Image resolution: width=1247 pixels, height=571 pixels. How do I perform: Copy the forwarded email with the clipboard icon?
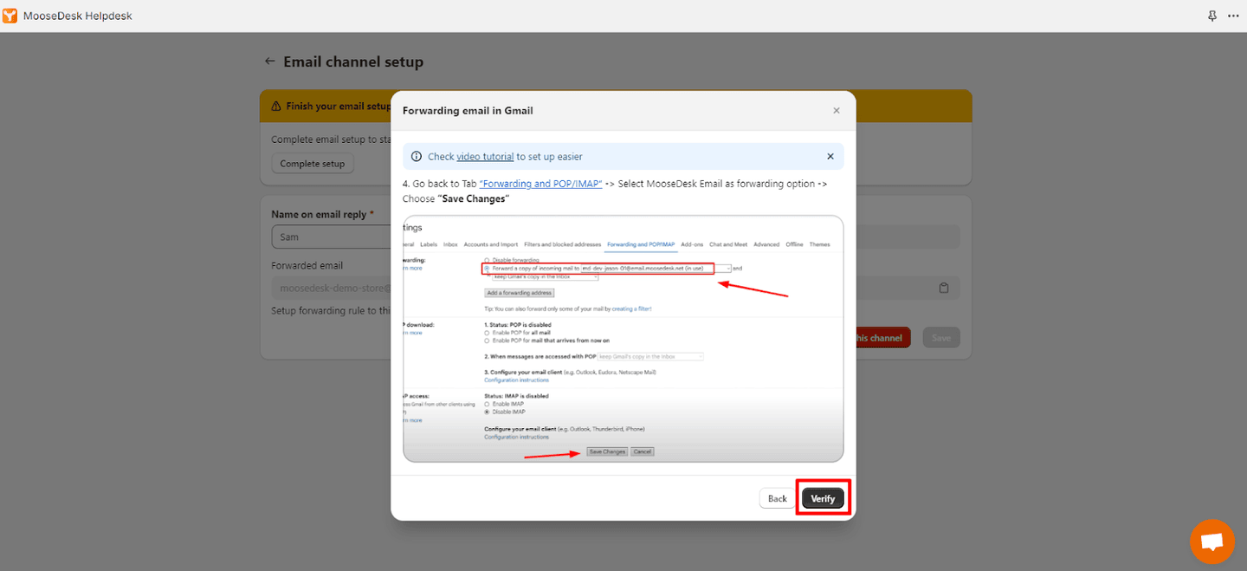[944, 289]
